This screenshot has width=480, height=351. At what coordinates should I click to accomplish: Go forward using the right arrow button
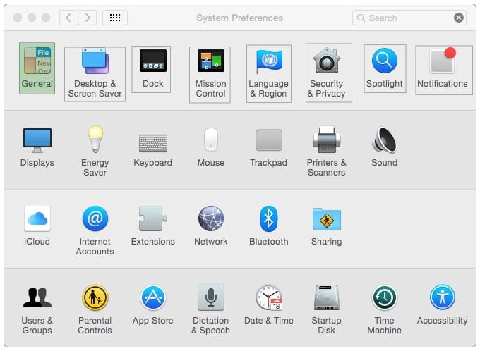88,18
